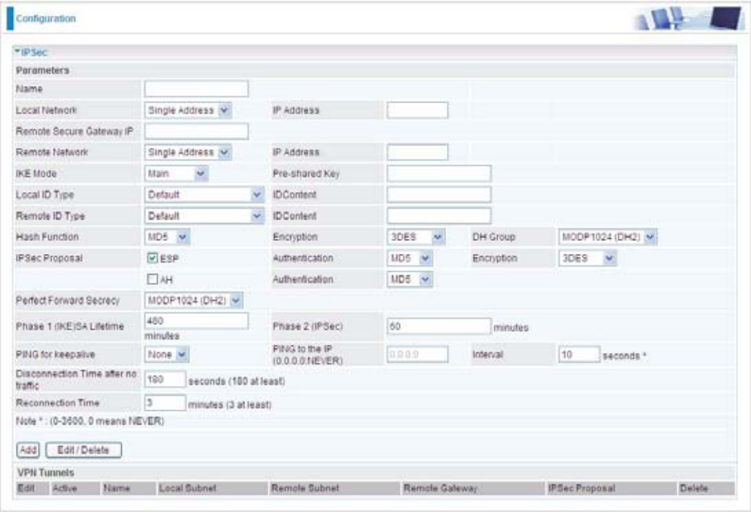751x512 pixels.
Task: Open the ESP Authentication dropdown
Action: [x=410, y=258]
